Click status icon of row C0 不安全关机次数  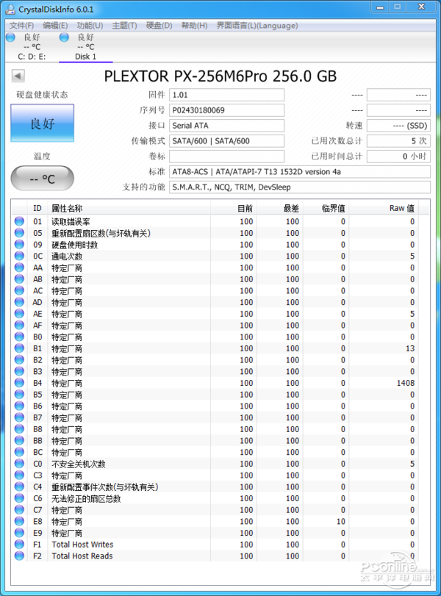(x=19, y=463)
